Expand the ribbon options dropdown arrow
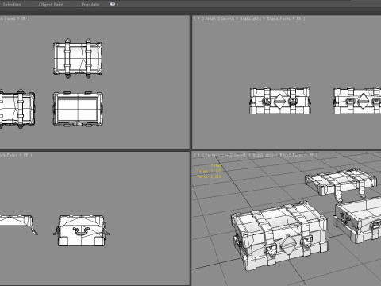Viewport: 381px width, 286px height. 117,5
